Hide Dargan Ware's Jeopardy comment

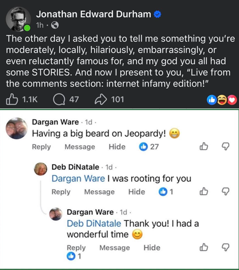[117, 147]
